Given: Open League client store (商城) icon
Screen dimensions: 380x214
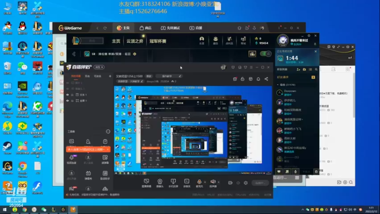Looking at the screenshot, I should point(243,40).
